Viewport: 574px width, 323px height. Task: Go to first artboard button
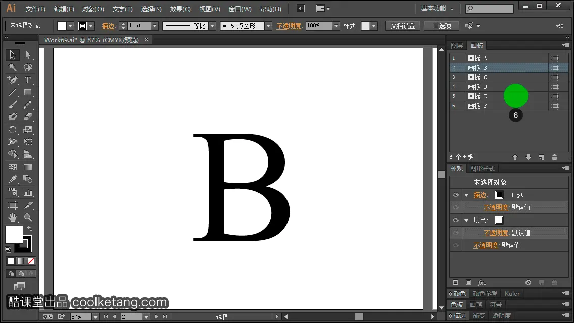106,317
